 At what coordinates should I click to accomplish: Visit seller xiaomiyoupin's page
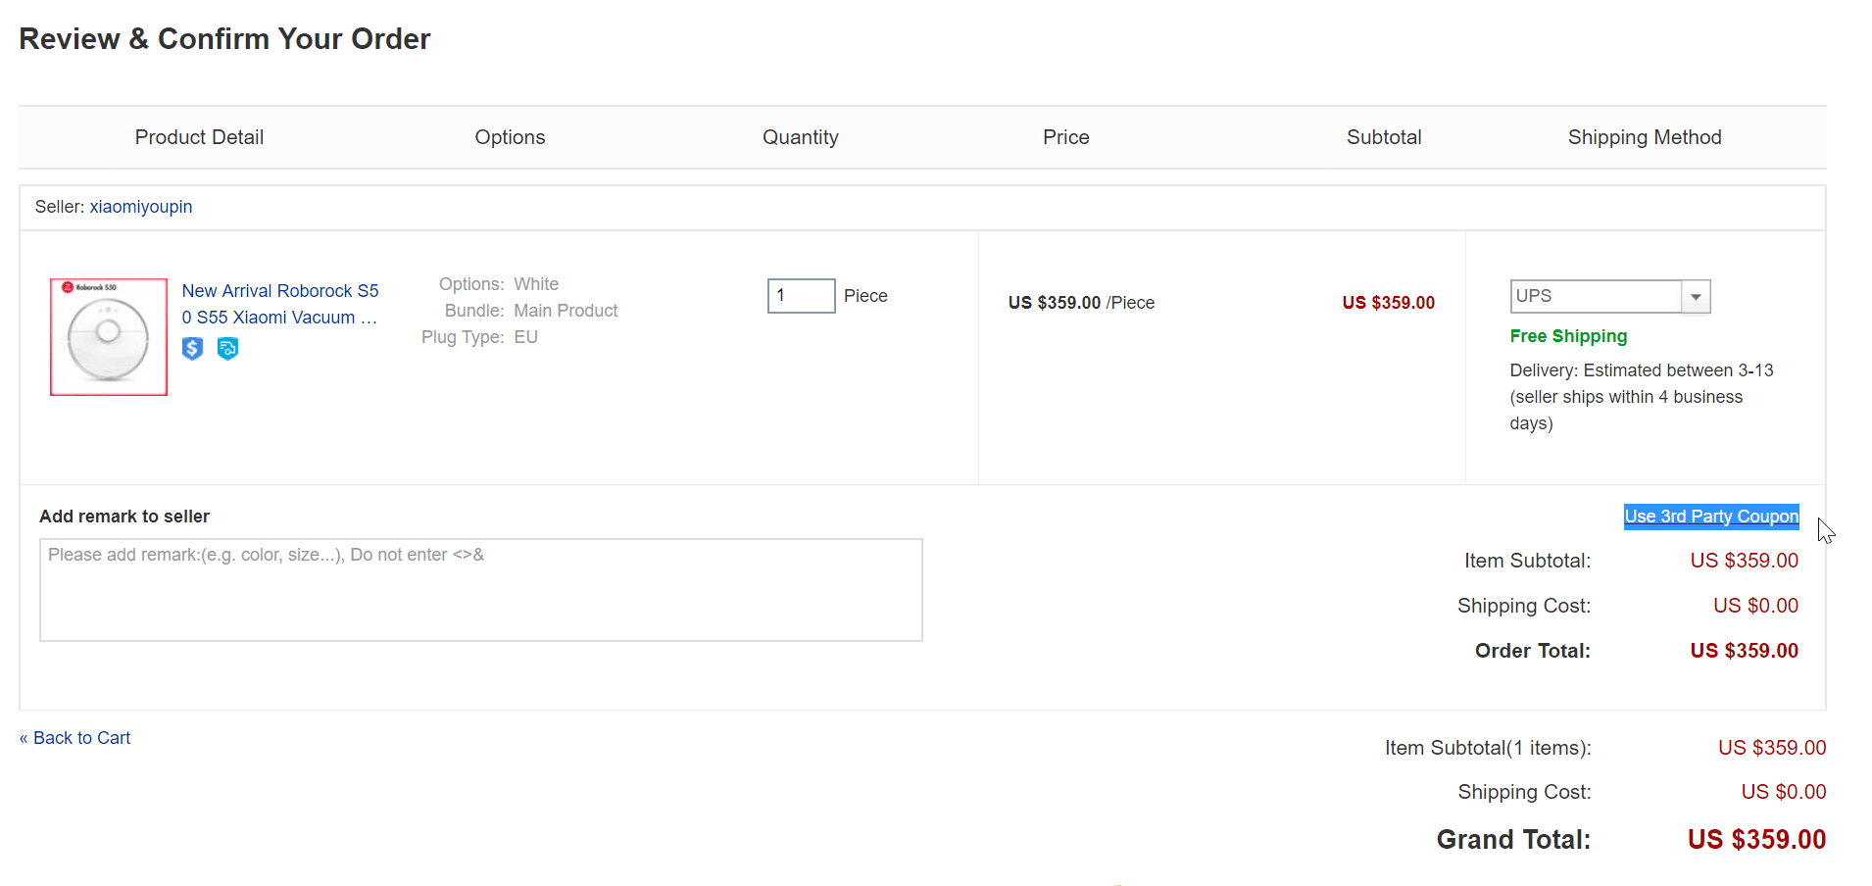coord(141,207)
